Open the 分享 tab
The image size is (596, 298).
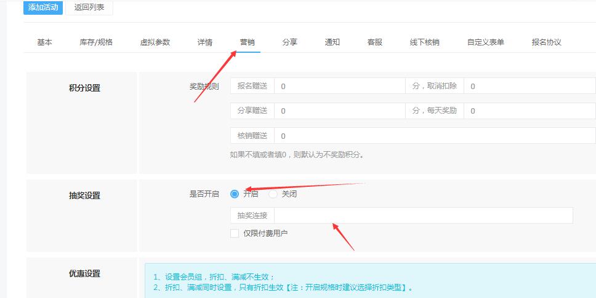290,42
